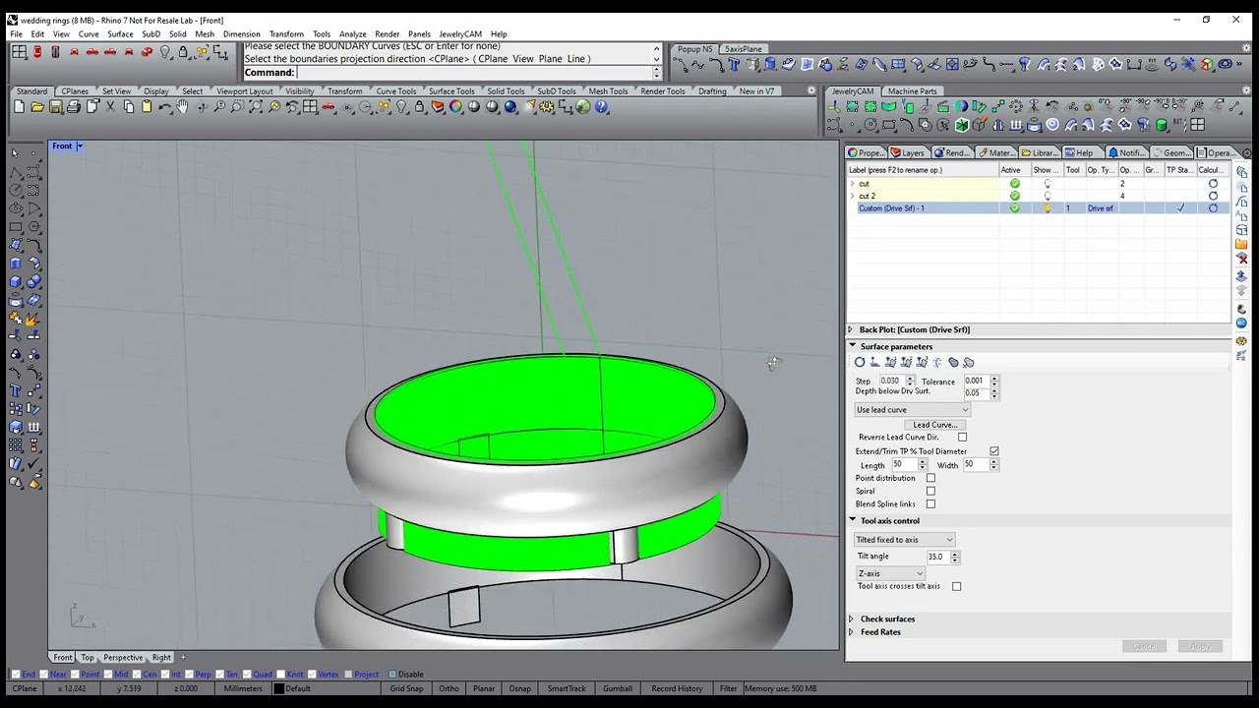This screenshot has height=708, width=1259.
Task: Click the Undo arrow icon
Action: click(164, 107)
